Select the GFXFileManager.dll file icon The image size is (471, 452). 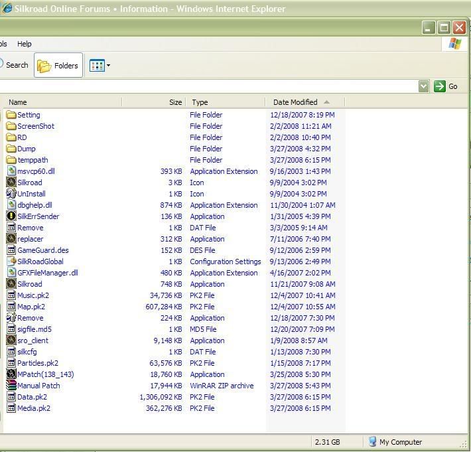point(11,273)
